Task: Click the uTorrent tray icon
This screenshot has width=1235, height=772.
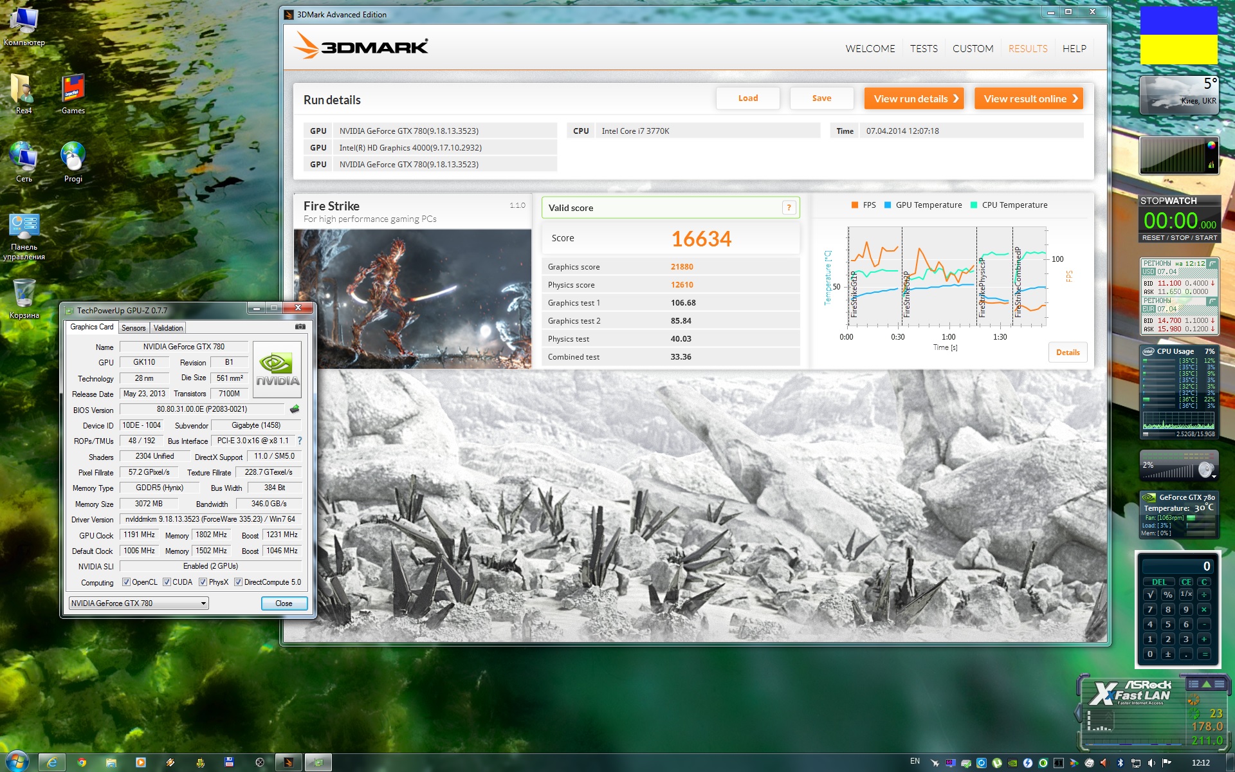Action: coord(996,763)
